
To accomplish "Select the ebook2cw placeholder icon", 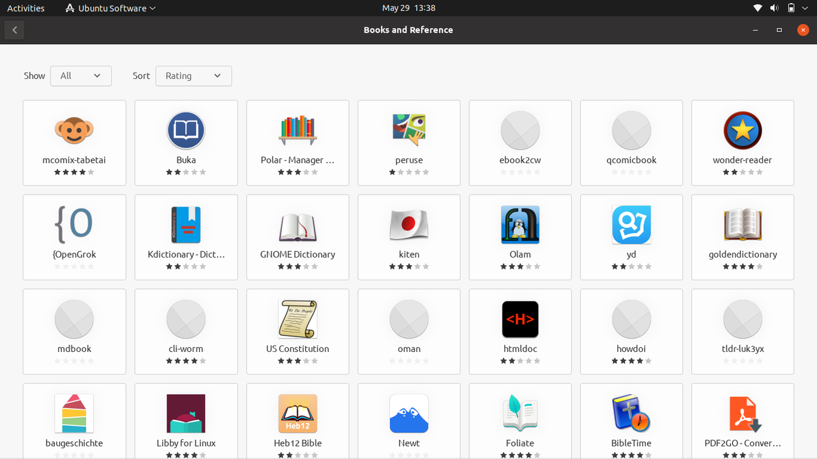I will click(520, 130).
